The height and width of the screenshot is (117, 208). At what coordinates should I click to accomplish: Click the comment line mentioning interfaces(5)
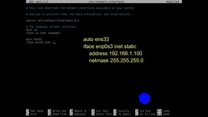79,14
